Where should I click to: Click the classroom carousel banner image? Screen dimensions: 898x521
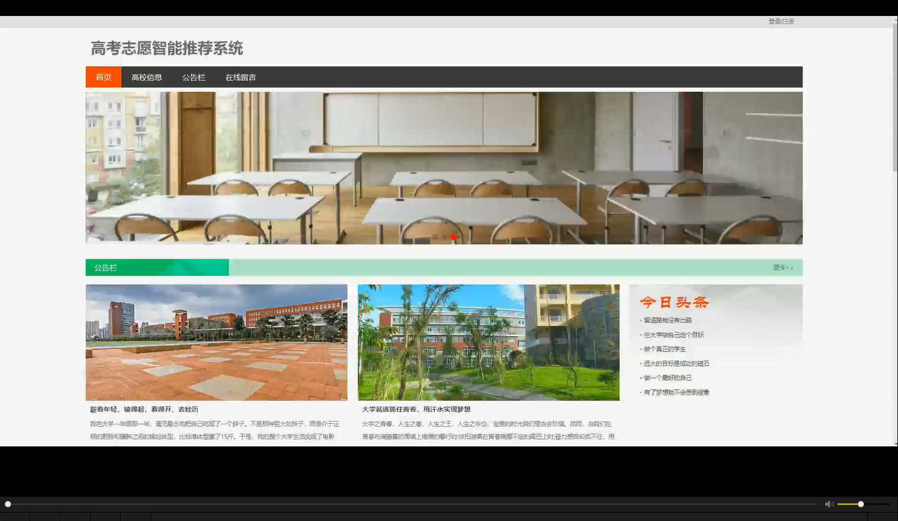coord(444,168)
